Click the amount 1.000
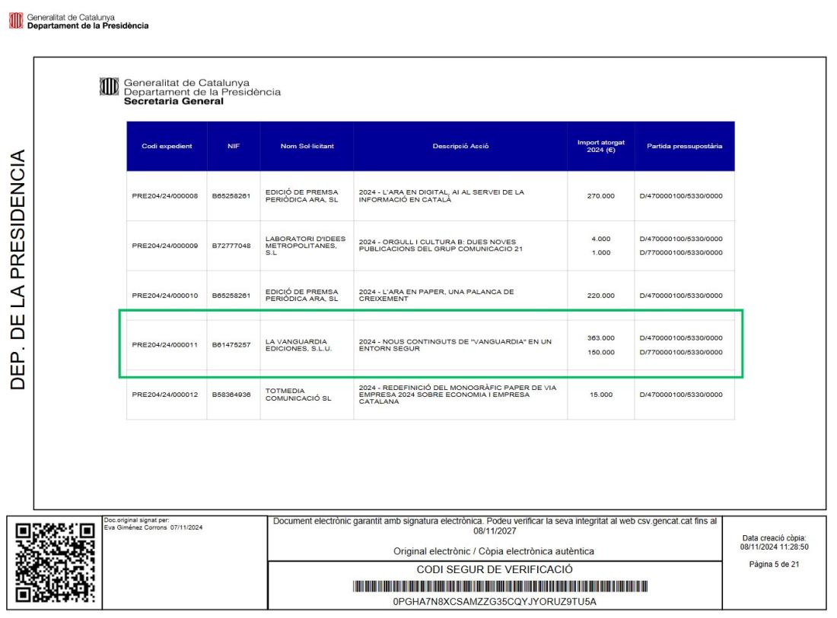 click(601, 252)
